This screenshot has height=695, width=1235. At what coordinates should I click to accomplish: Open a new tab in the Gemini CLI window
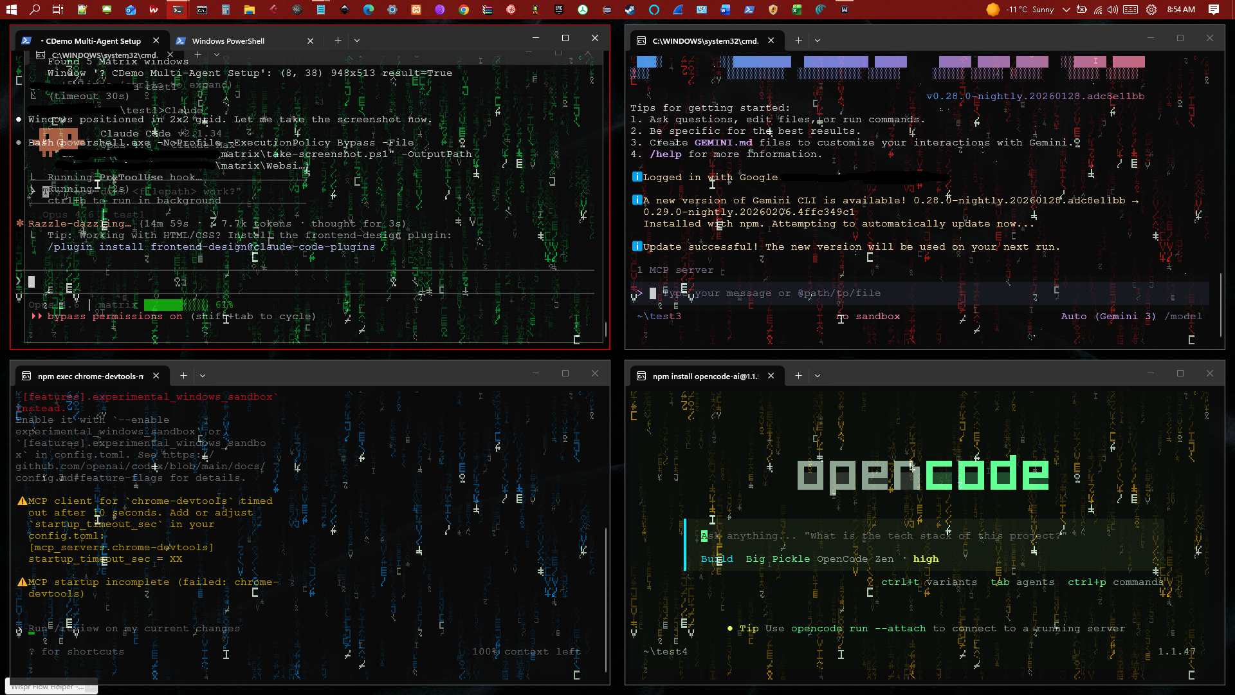click(798, 40)
